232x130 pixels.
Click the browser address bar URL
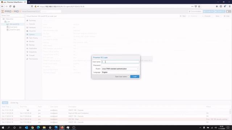coord(62,6)
